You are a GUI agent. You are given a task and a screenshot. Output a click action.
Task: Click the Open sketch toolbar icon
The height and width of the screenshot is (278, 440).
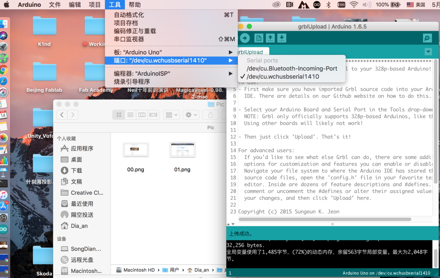pyautogui.click(x=270, y=38)
